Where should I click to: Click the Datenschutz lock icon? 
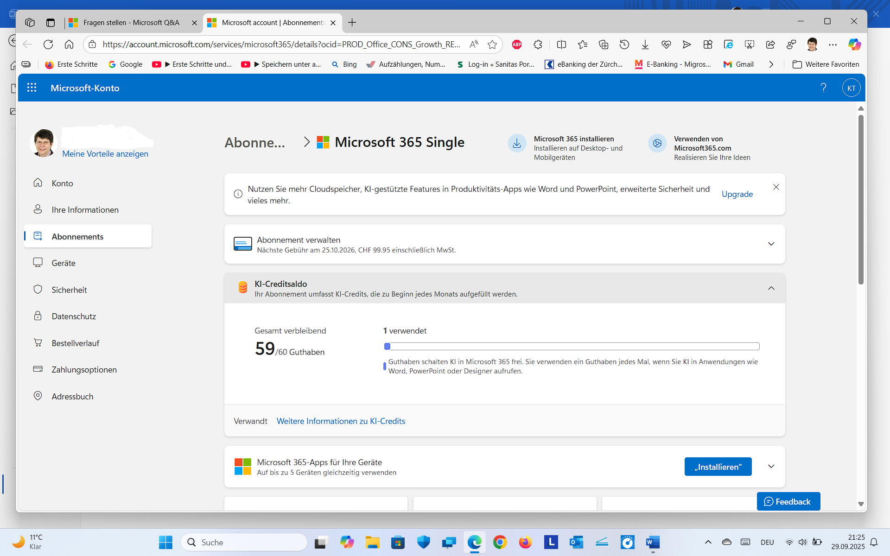(x=38, y=316)
